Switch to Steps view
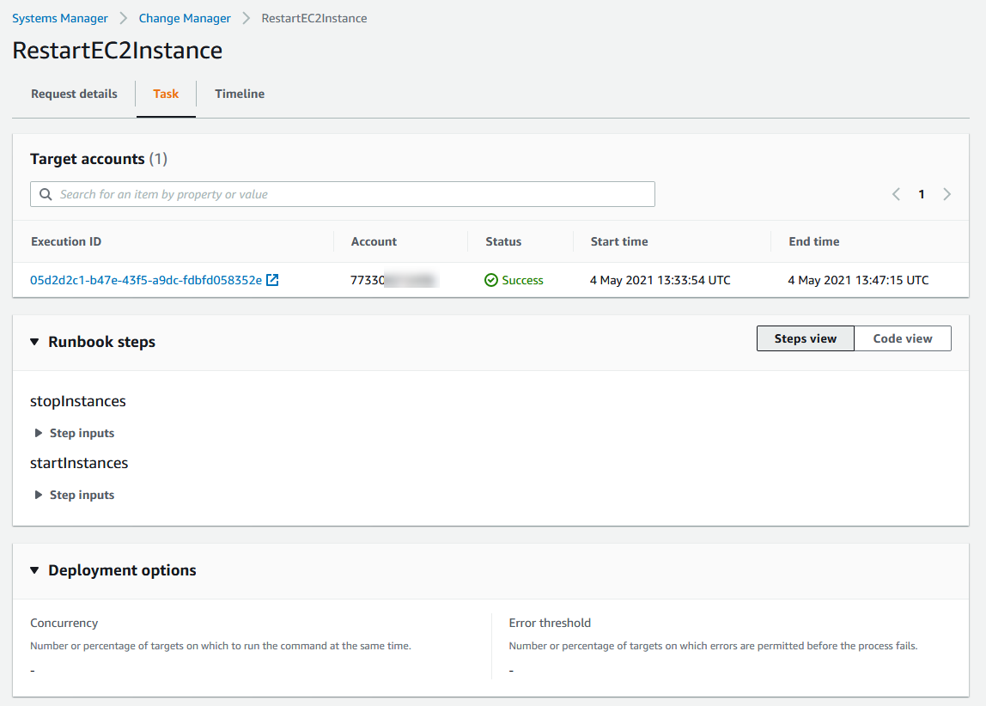This screenshot has height=706, width=986. 806,338
